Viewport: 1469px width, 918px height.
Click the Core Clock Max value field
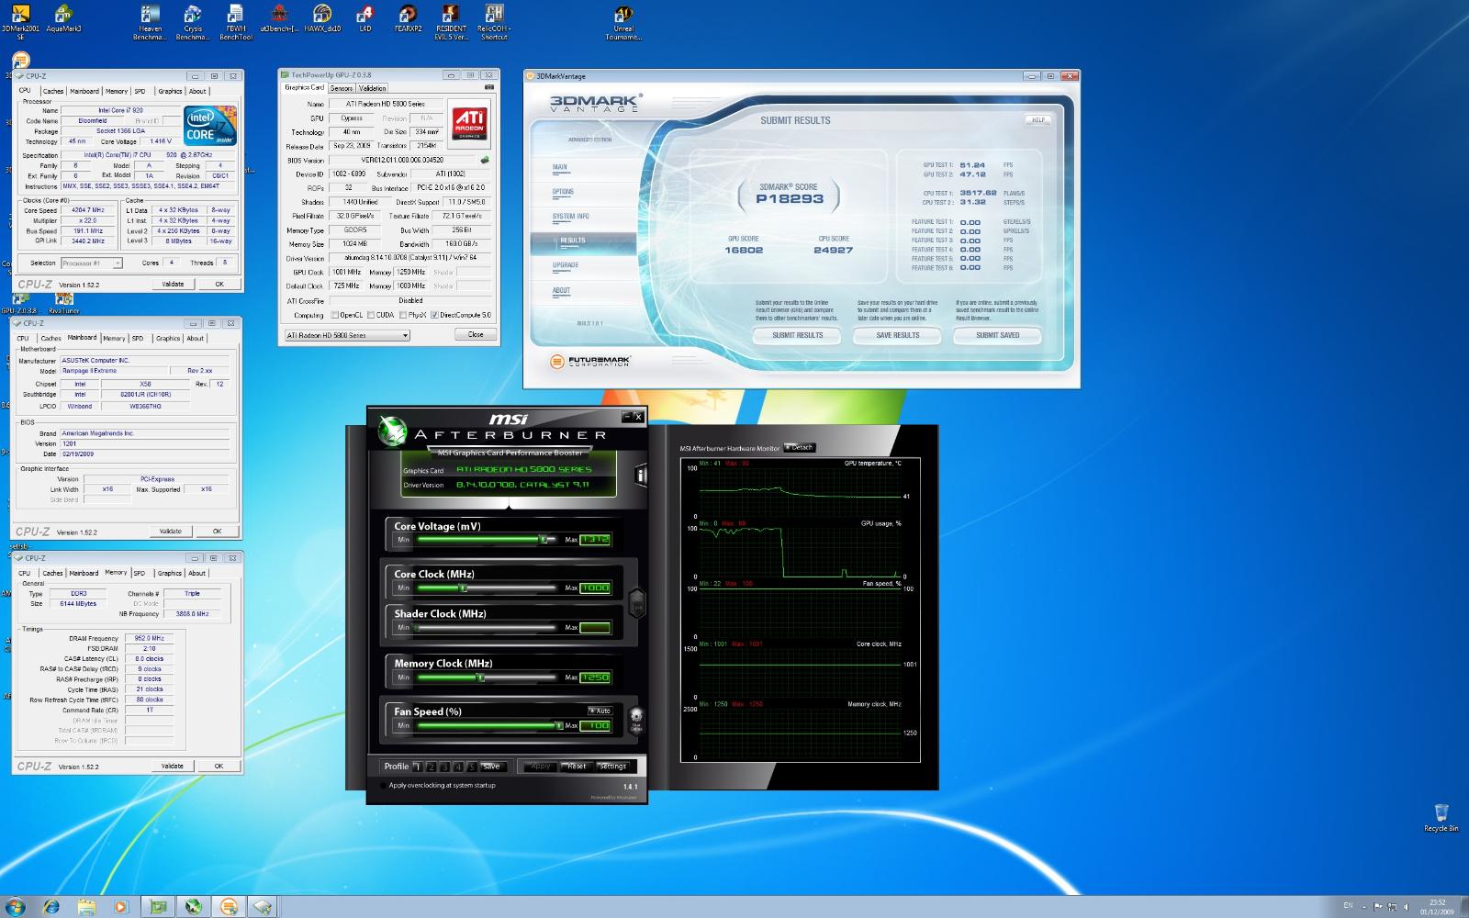tap(595, 588)
